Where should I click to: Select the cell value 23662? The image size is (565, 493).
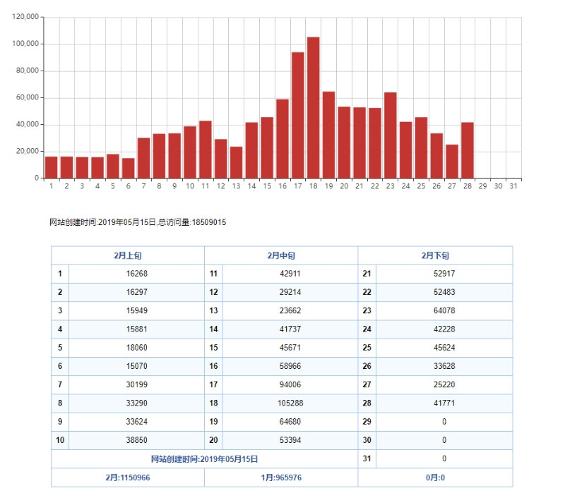[x=290, y=310]
